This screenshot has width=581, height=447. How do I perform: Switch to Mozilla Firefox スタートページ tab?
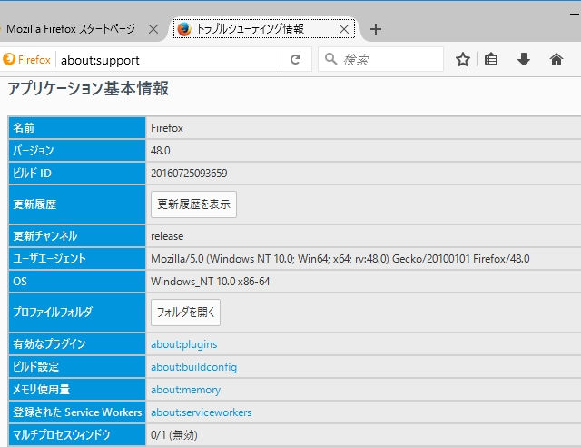coord(71,29)
